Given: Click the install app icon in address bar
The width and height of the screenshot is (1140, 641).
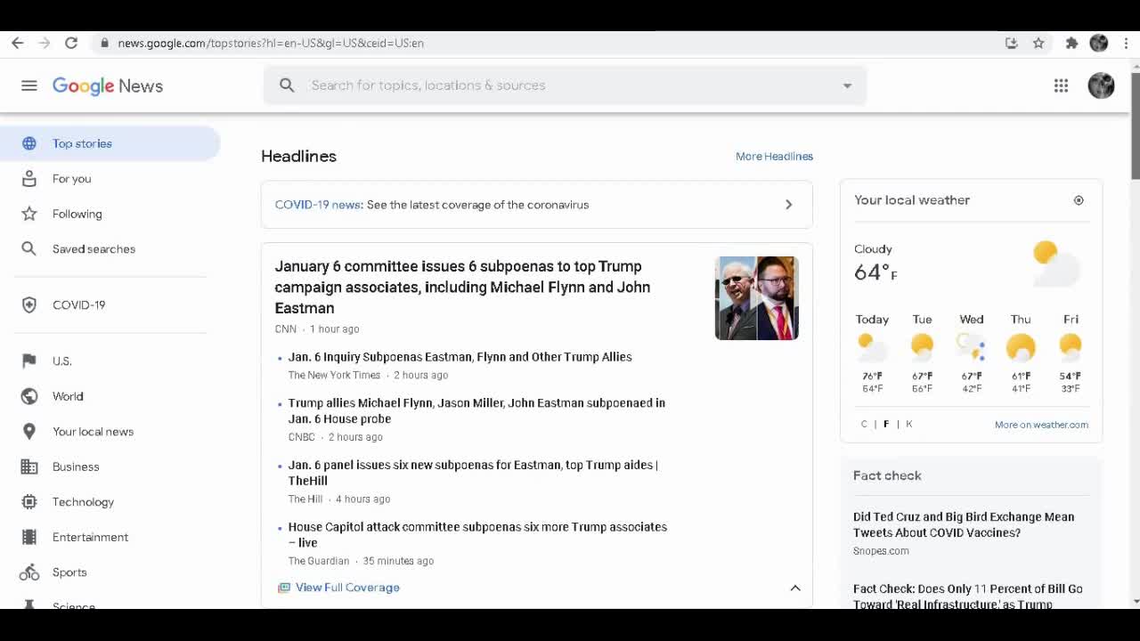Looking at the screenshot, I should (1012, 43).
